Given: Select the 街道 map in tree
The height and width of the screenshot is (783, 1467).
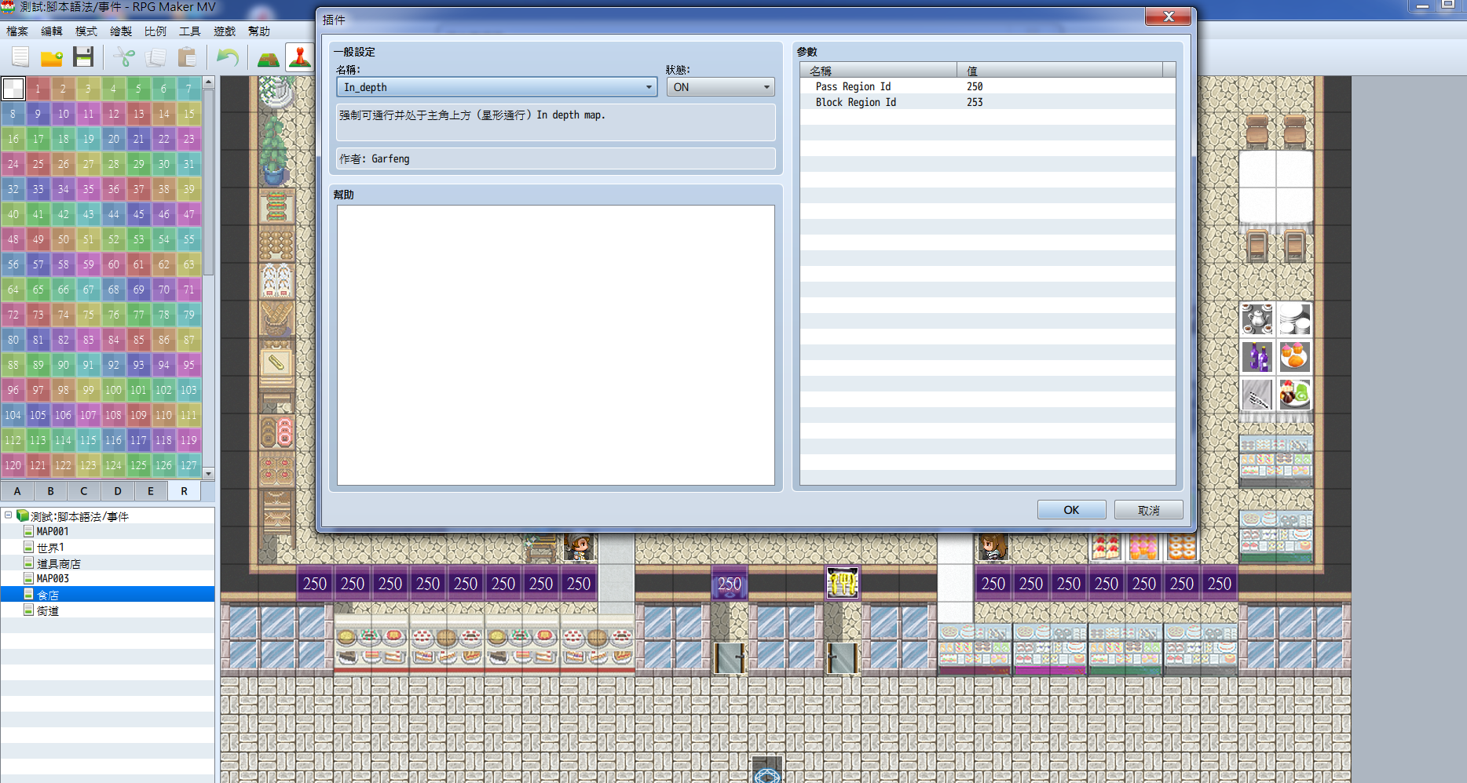Looking at the screenshot, I should pos(47,610).
